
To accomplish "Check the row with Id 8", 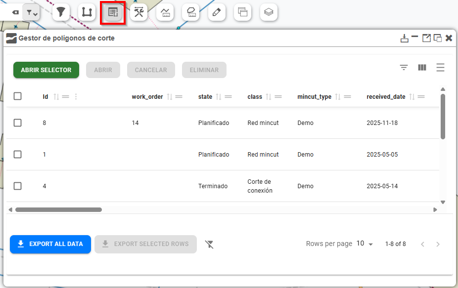I will click(x=18, y=123).
